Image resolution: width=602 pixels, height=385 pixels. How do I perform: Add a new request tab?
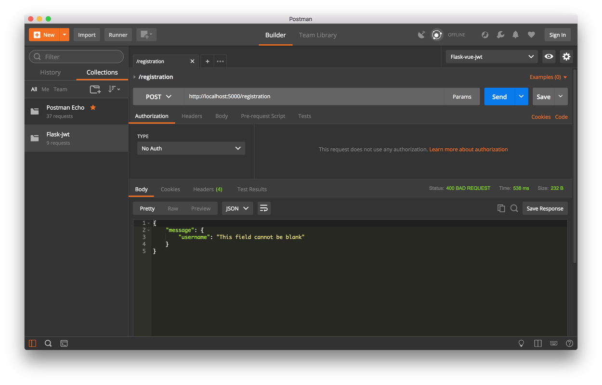click(x=207, y=61)
